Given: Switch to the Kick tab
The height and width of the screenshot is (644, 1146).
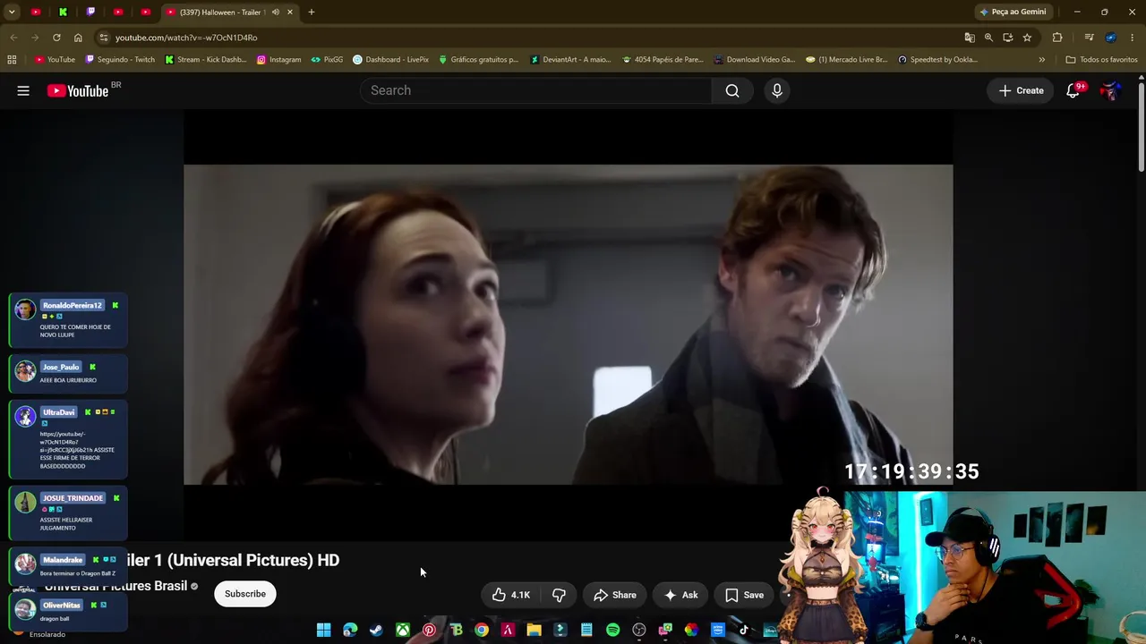Looking at the screenshot, I should (63, 13).
